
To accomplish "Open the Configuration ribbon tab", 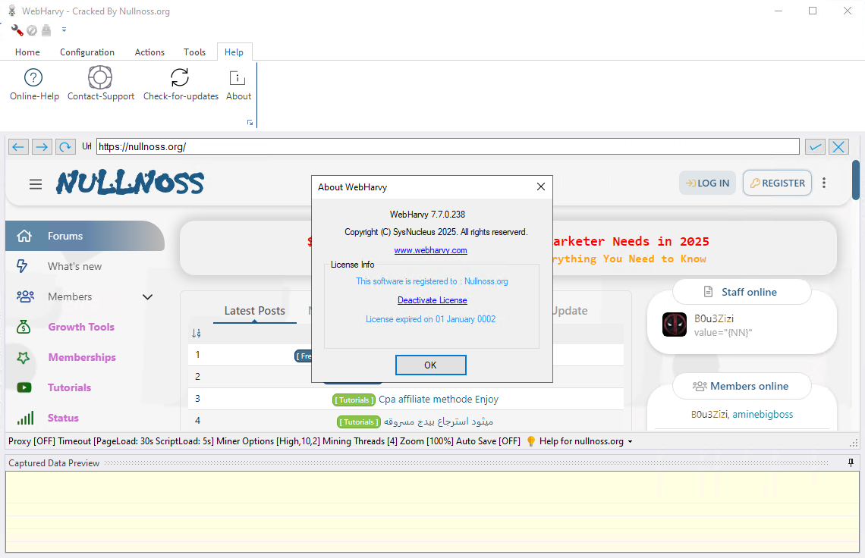I will (x=87, y=52).
